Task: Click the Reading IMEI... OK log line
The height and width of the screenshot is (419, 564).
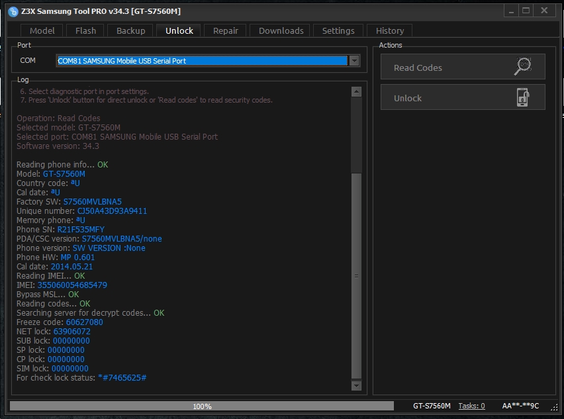Action: pyautogui.click(x=51, y=276)
